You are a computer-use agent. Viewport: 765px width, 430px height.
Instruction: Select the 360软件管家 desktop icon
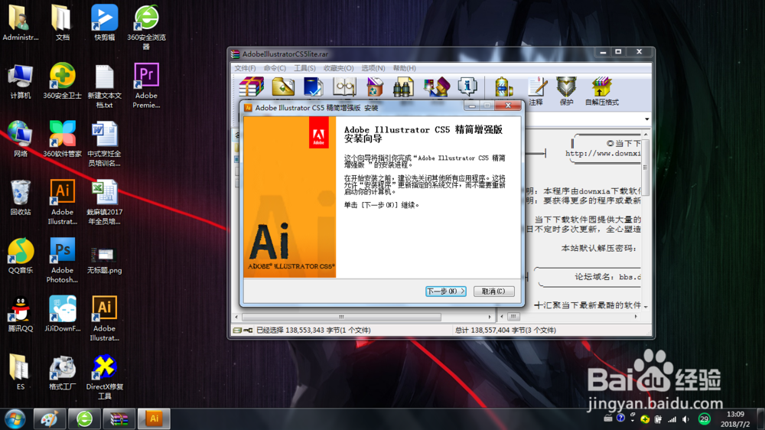(63, 139)
